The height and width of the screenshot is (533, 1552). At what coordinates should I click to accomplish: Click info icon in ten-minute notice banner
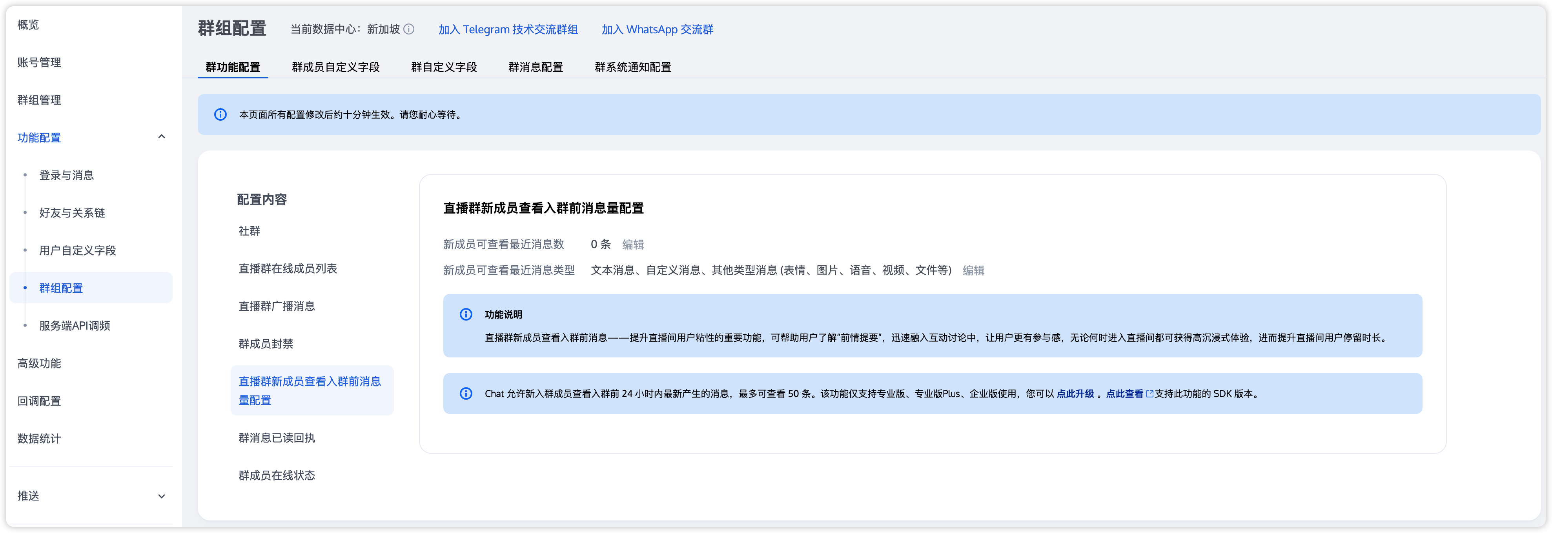220,114
